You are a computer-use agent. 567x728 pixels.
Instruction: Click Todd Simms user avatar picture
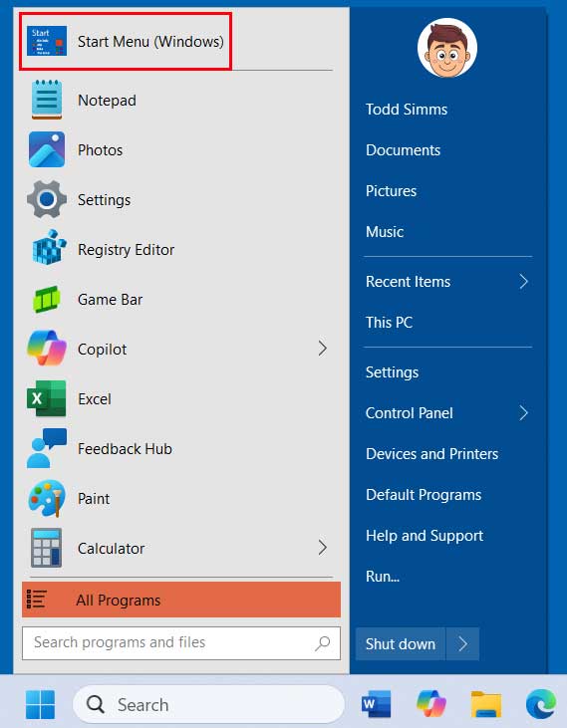pos(447,48)
